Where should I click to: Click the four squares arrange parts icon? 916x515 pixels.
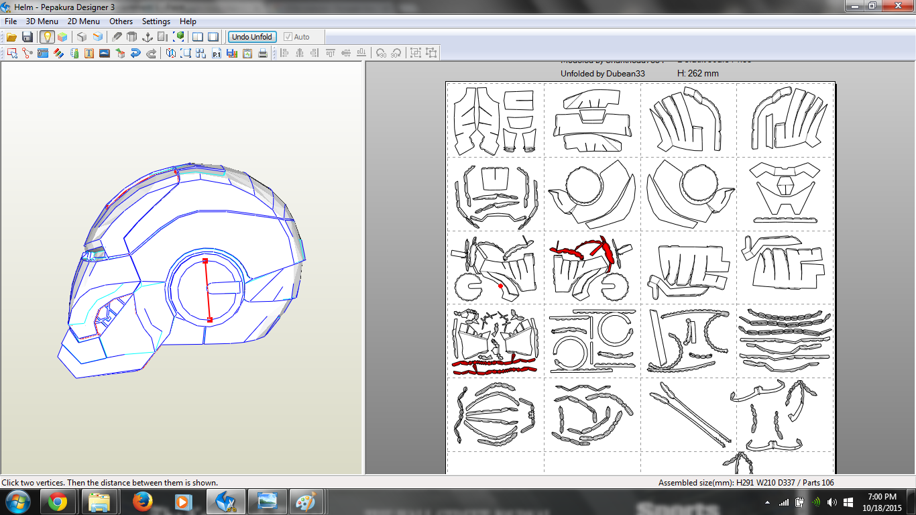coord(201,53)
